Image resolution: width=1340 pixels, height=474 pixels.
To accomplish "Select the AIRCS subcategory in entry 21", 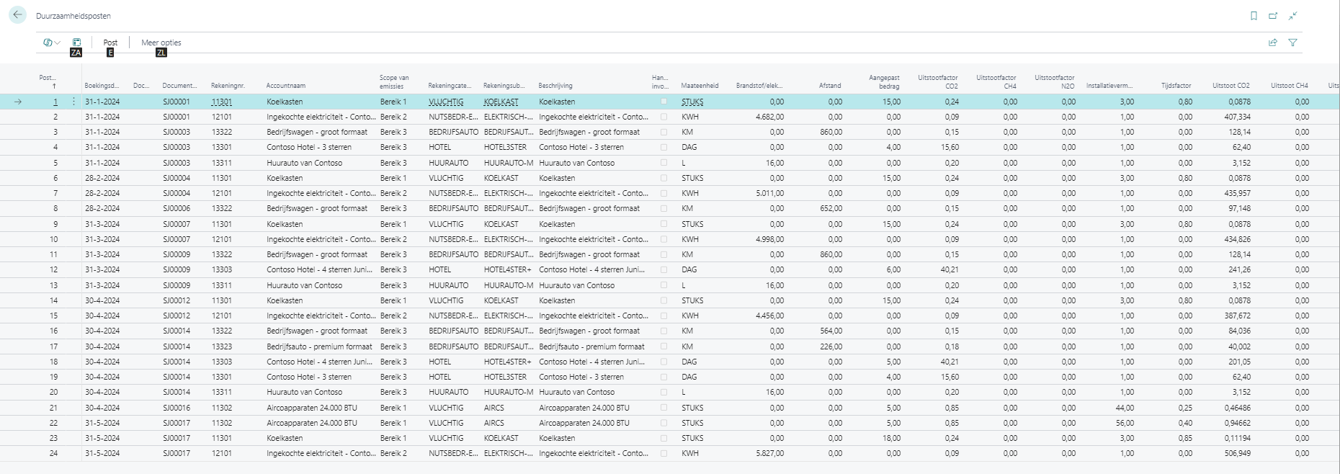I will 494,408.
